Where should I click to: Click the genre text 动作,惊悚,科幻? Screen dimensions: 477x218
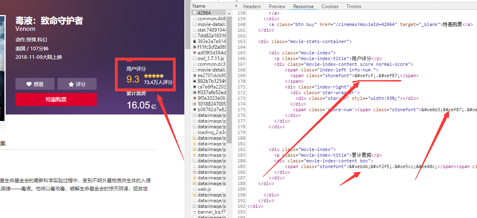click(31, 39)
